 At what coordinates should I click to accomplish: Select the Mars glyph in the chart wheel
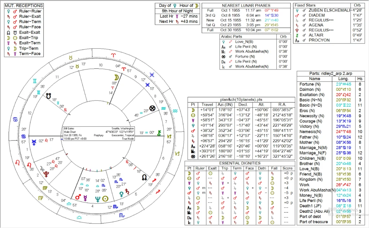[78, 197]
